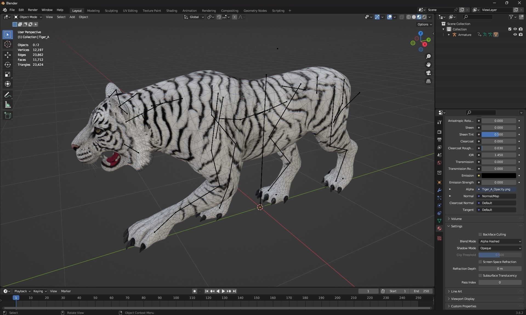Open the Shadow Mode Opaque dropdown
This screenshot has width=526, height=315.
(x=500, y=248)
